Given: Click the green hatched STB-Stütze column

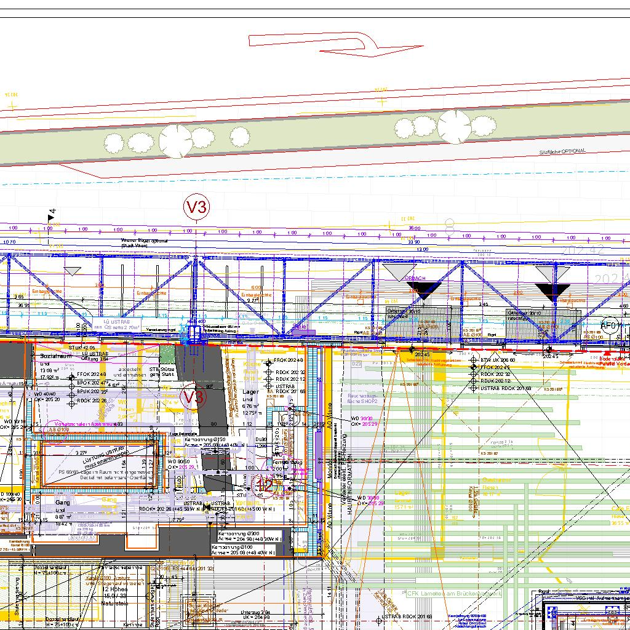Looking at the screenshot, I should tap(167, 354).
